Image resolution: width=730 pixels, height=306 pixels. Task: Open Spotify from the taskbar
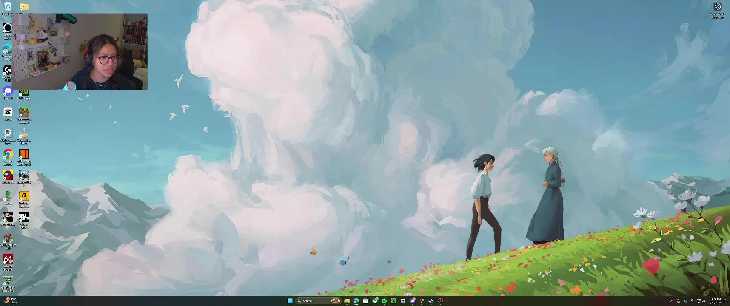pyautogui.click(x=384, y=301)
